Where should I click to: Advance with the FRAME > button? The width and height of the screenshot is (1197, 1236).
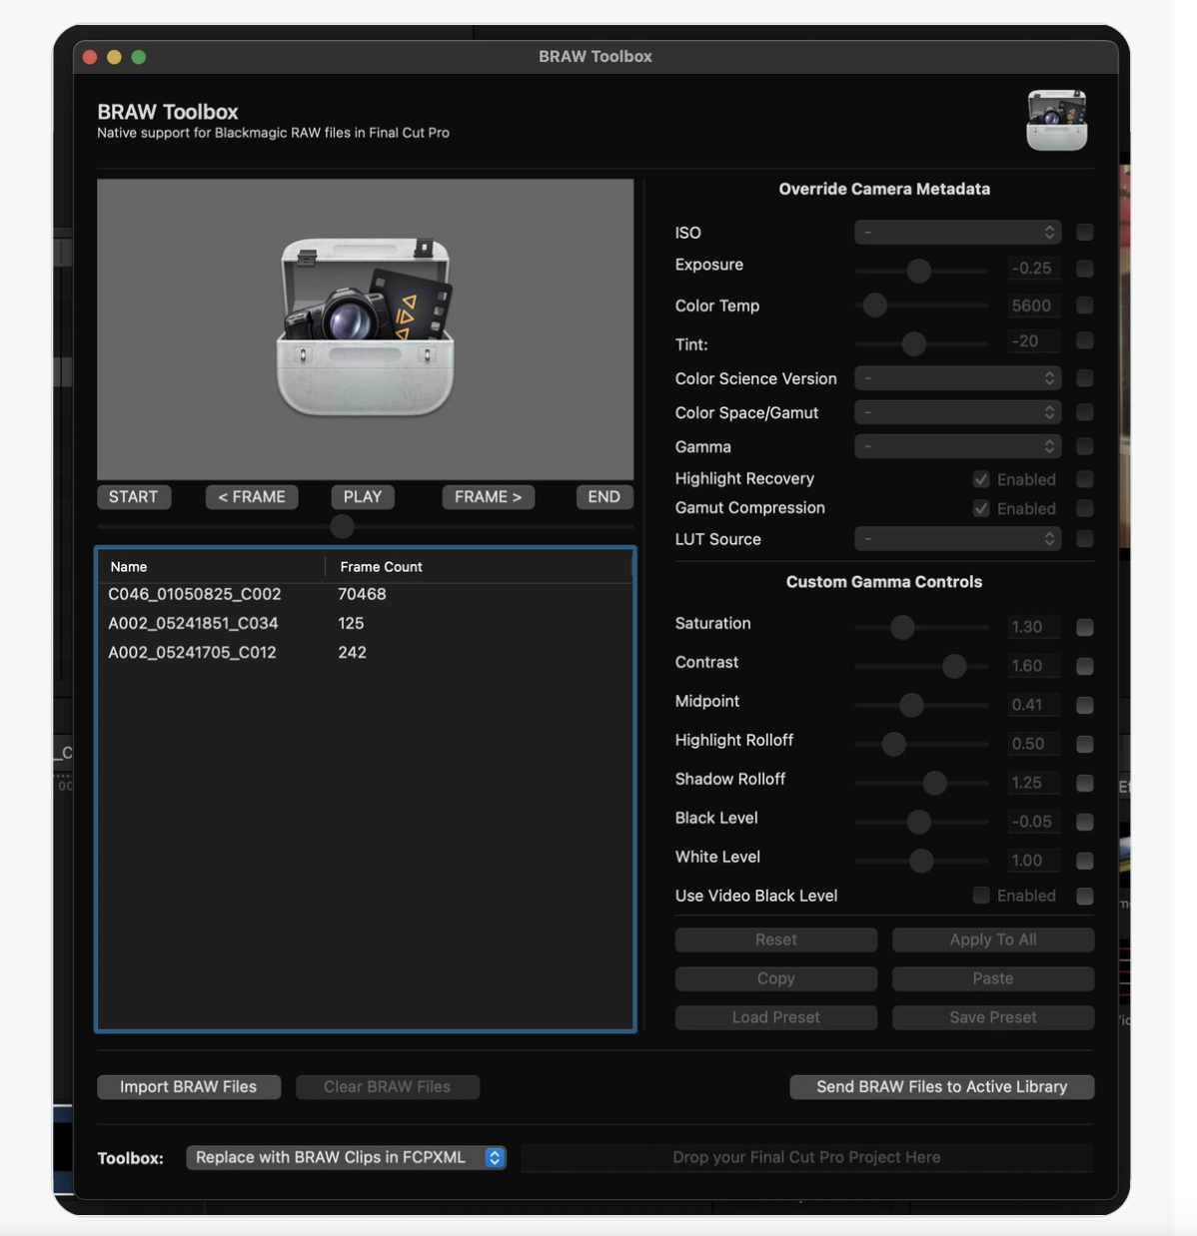tap(488, 497)
